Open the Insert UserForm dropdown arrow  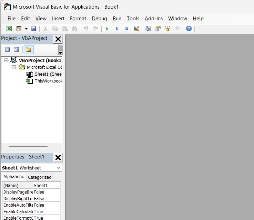point(26,29)
